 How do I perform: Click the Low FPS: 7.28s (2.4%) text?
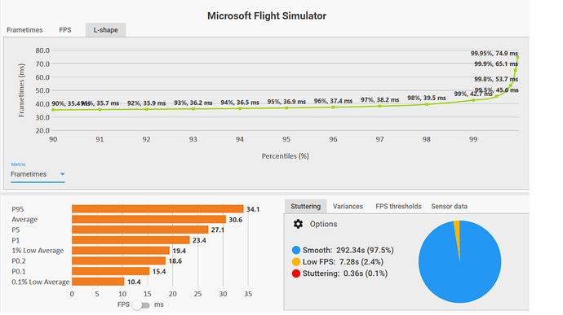coord(343,262)
